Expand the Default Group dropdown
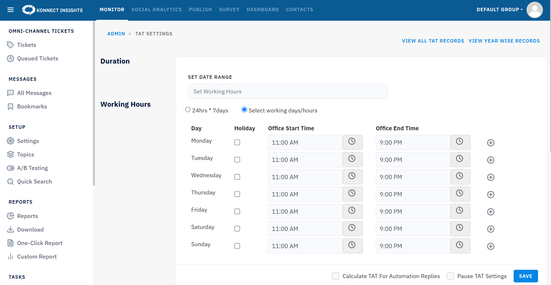Screen dimensions: 551x285 click(x=499, y=10)
